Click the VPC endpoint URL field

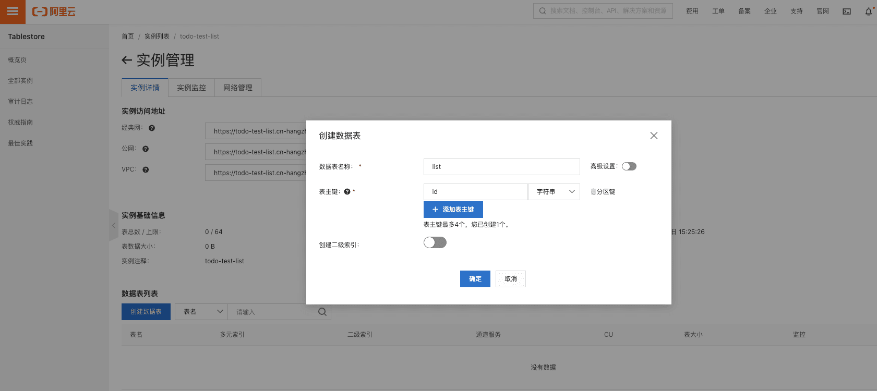[256, 173]
